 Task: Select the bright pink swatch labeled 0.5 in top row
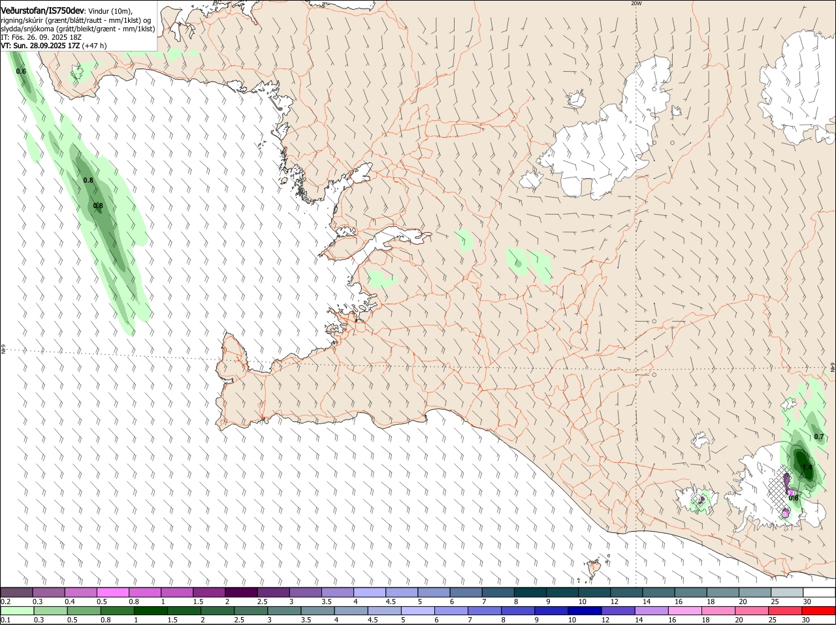113,592
